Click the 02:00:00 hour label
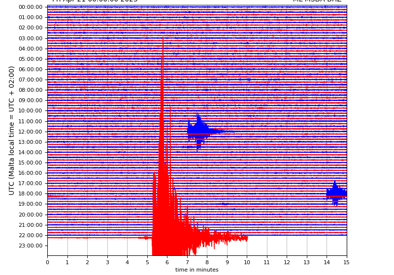The image size is (394, 275). (31, 27)
